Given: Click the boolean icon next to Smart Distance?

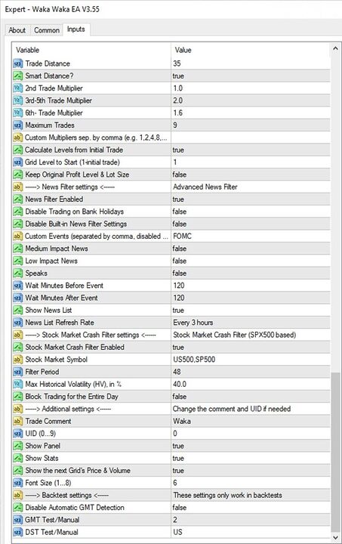Looking at the screenshot, I should (17, 76).
